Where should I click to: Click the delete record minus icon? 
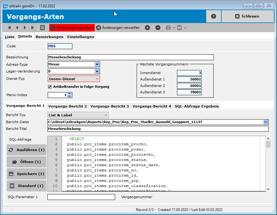point(158,28)
